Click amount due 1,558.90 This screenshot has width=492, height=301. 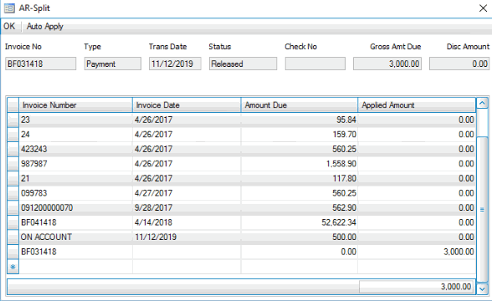pos(300,164)
